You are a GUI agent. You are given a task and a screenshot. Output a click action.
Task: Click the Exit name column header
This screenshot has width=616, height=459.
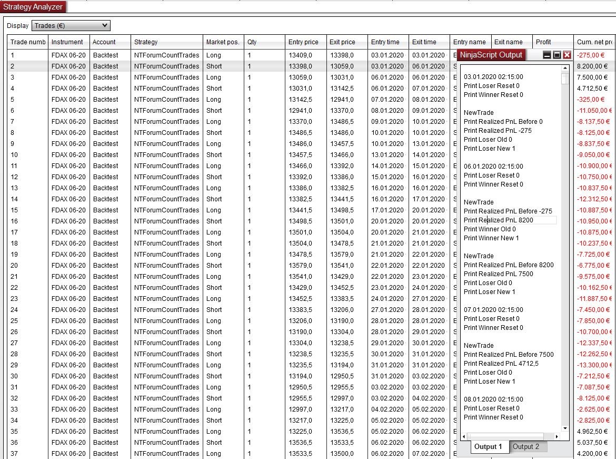point(512,42)
